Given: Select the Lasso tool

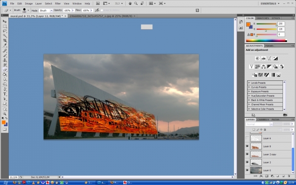Looking at the screenshot, I should point(4,31).
